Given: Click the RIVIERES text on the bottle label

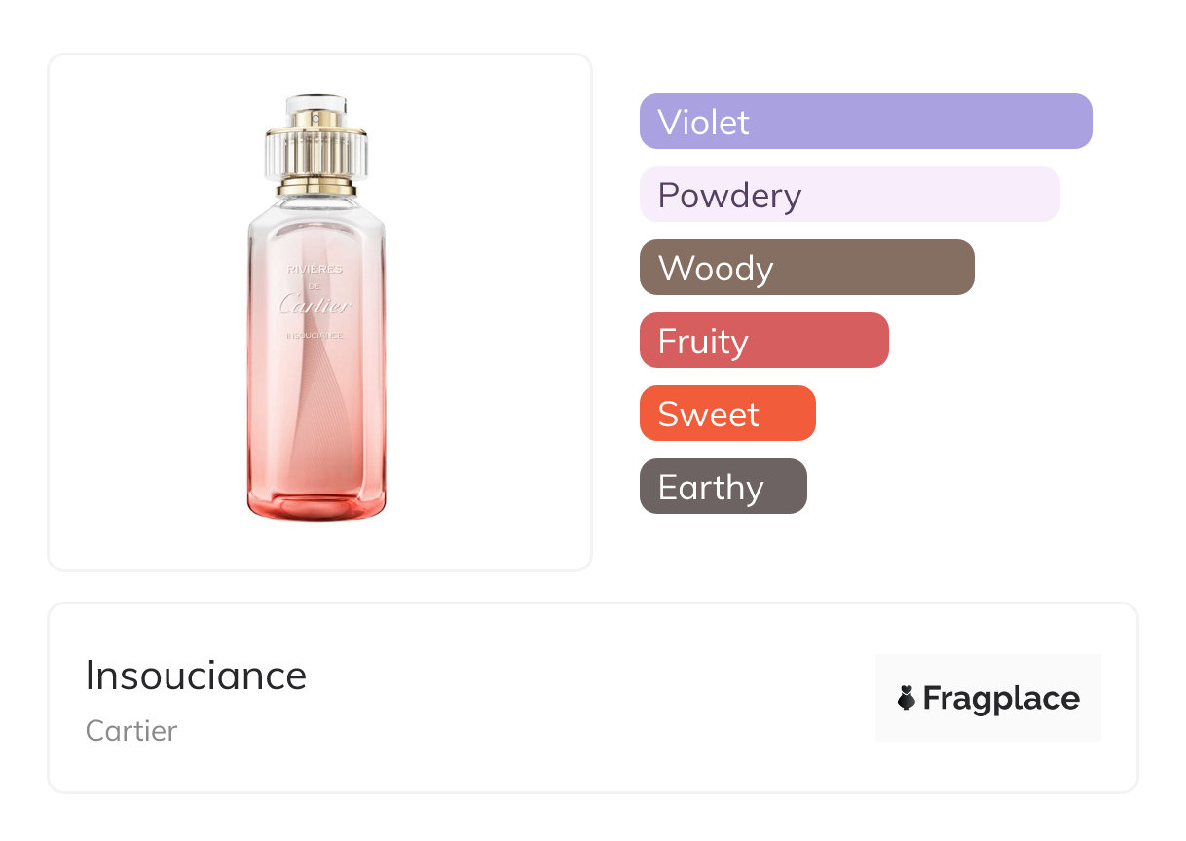Looking at the screenshot, I should [315, 270].
